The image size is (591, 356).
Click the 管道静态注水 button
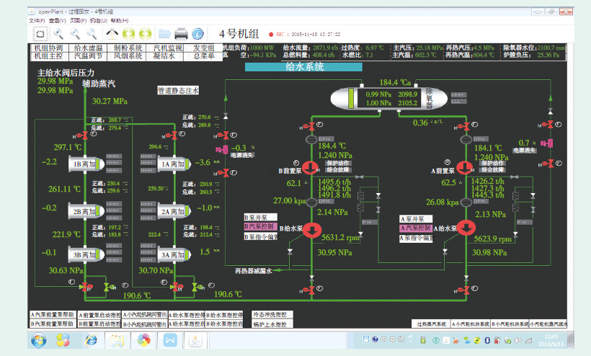coord(178,91)
